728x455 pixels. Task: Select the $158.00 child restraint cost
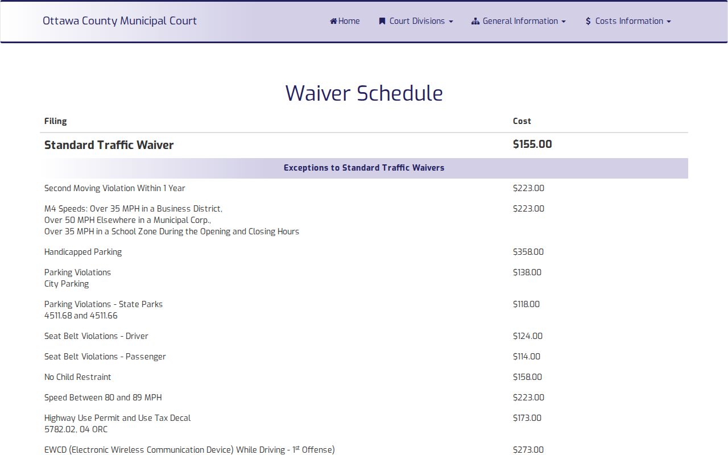tap(527, 377)
